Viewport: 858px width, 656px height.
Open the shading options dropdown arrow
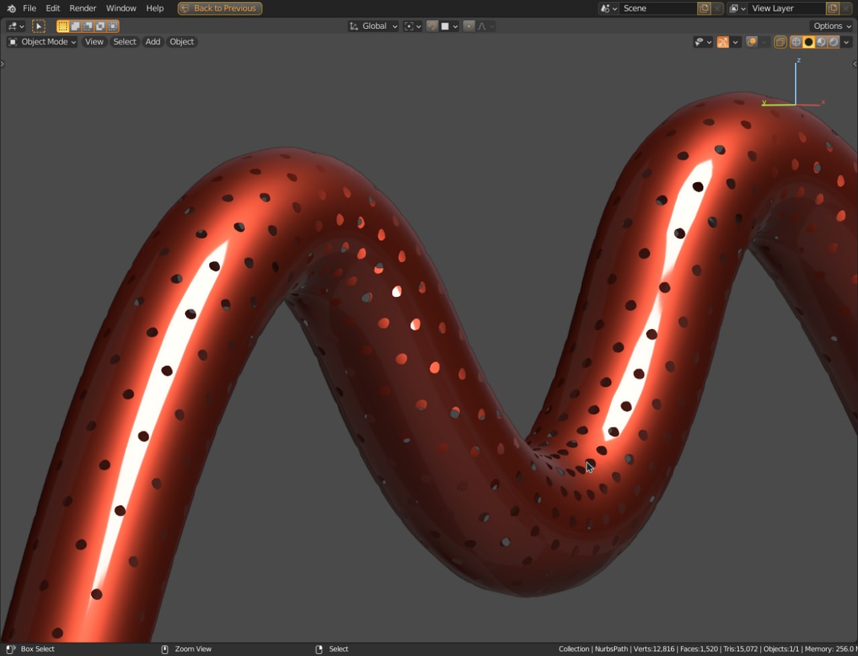(x=846, y=42)
